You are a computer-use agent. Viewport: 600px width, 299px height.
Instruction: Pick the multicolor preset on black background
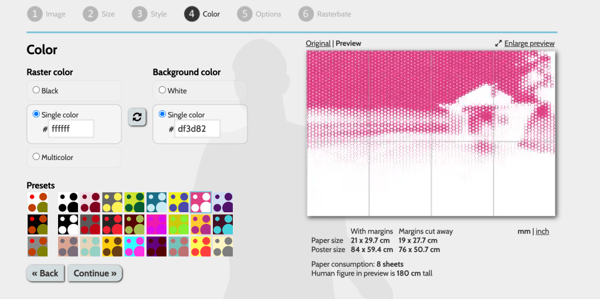[x=38, y=224]
